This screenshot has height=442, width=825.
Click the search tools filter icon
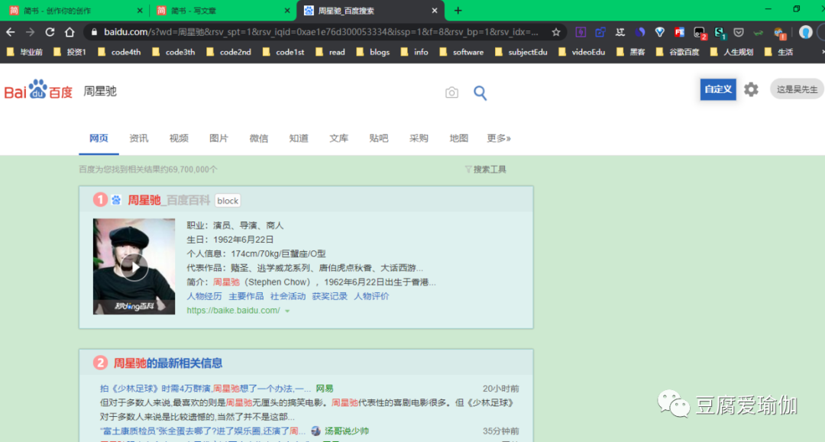coord(467,169)
